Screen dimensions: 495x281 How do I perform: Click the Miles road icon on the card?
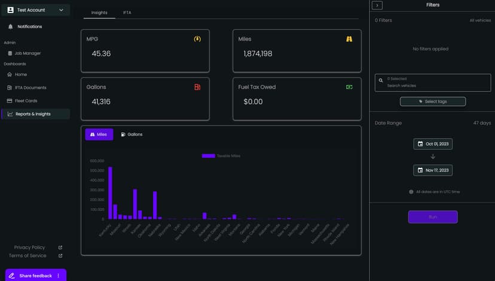[349, 39]
